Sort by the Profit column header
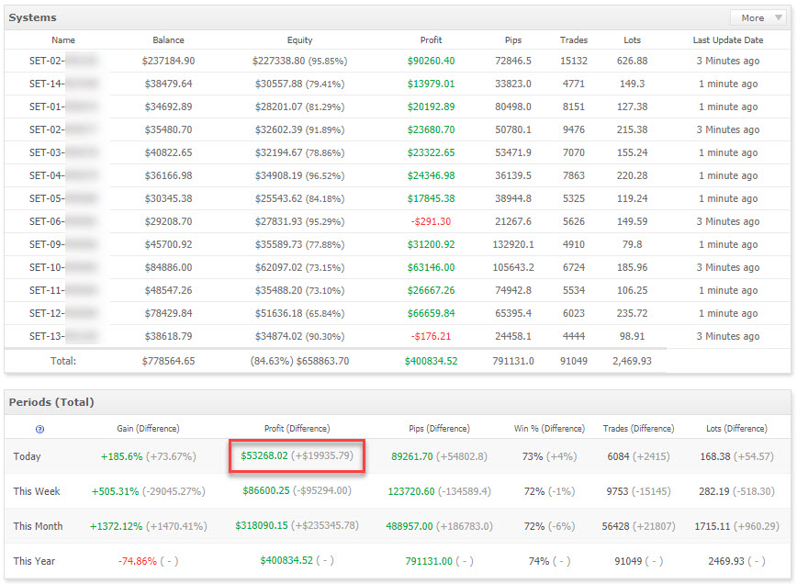 click(x=431, y=39)
